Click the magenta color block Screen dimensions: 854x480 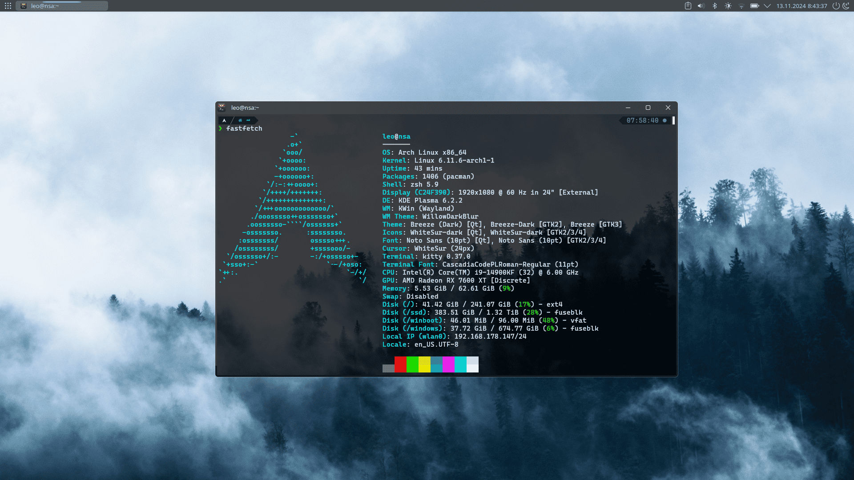448,364
